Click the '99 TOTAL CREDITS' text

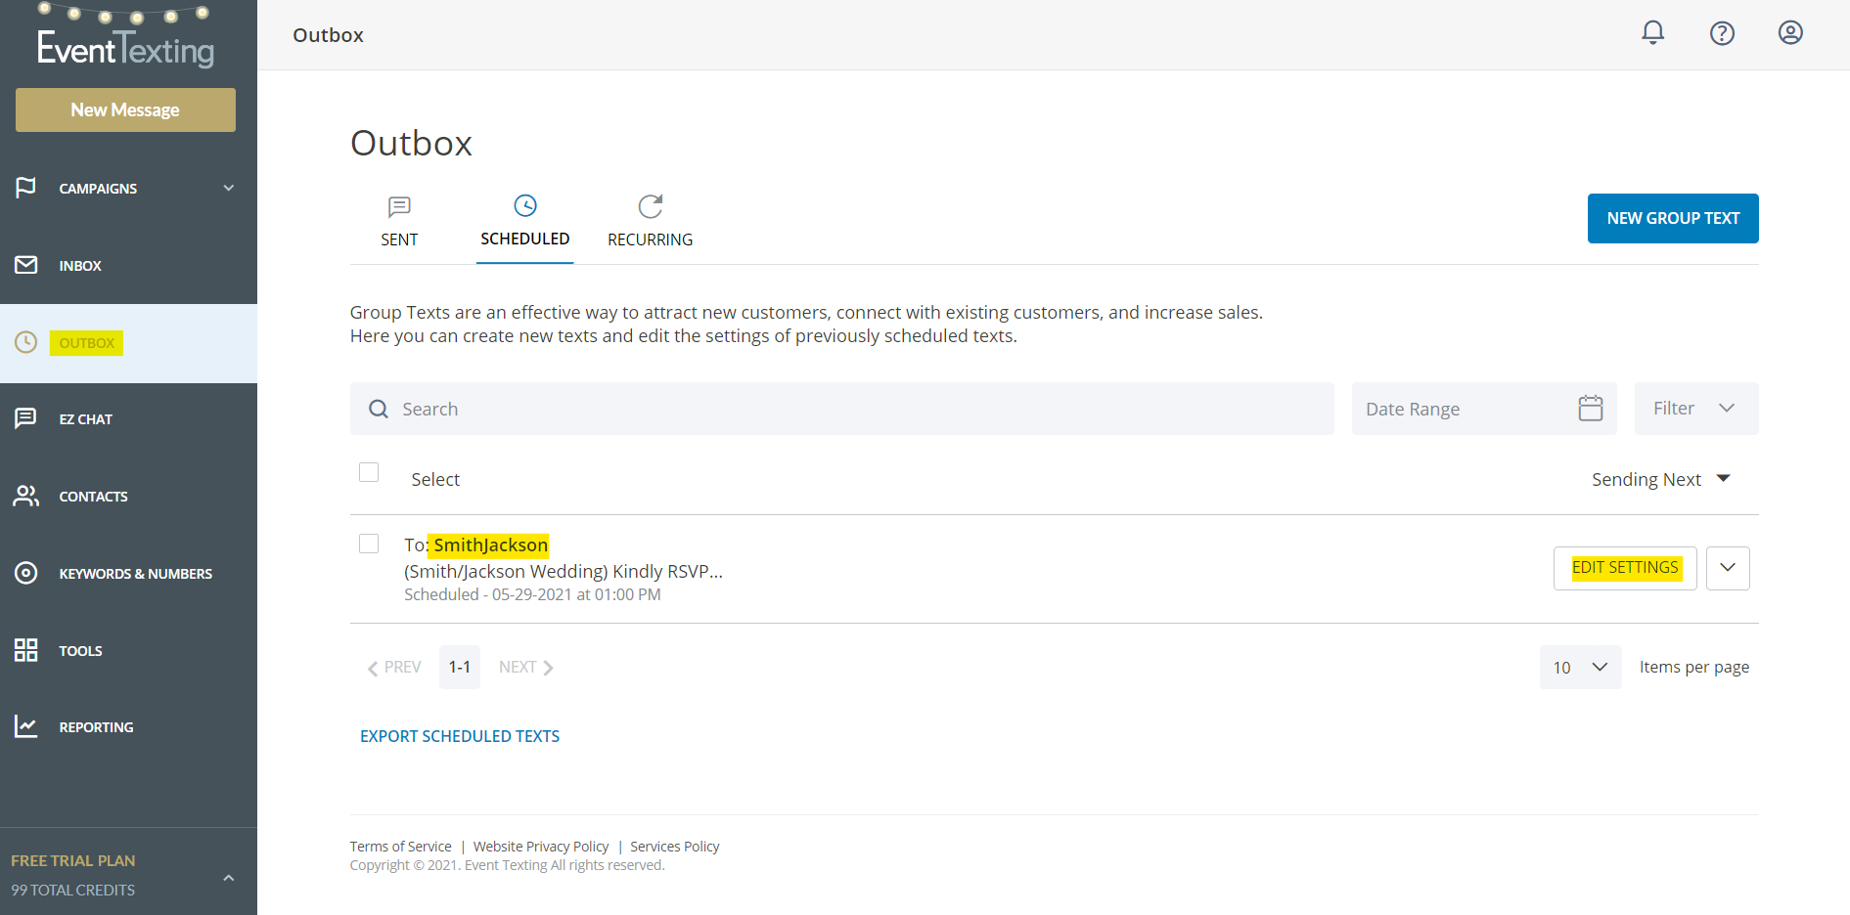pyautogui.click(x=73, y=890)
